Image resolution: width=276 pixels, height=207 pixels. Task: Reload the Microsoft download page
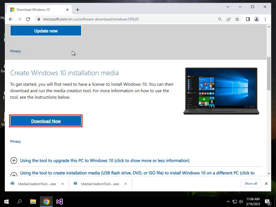(28, 19)
